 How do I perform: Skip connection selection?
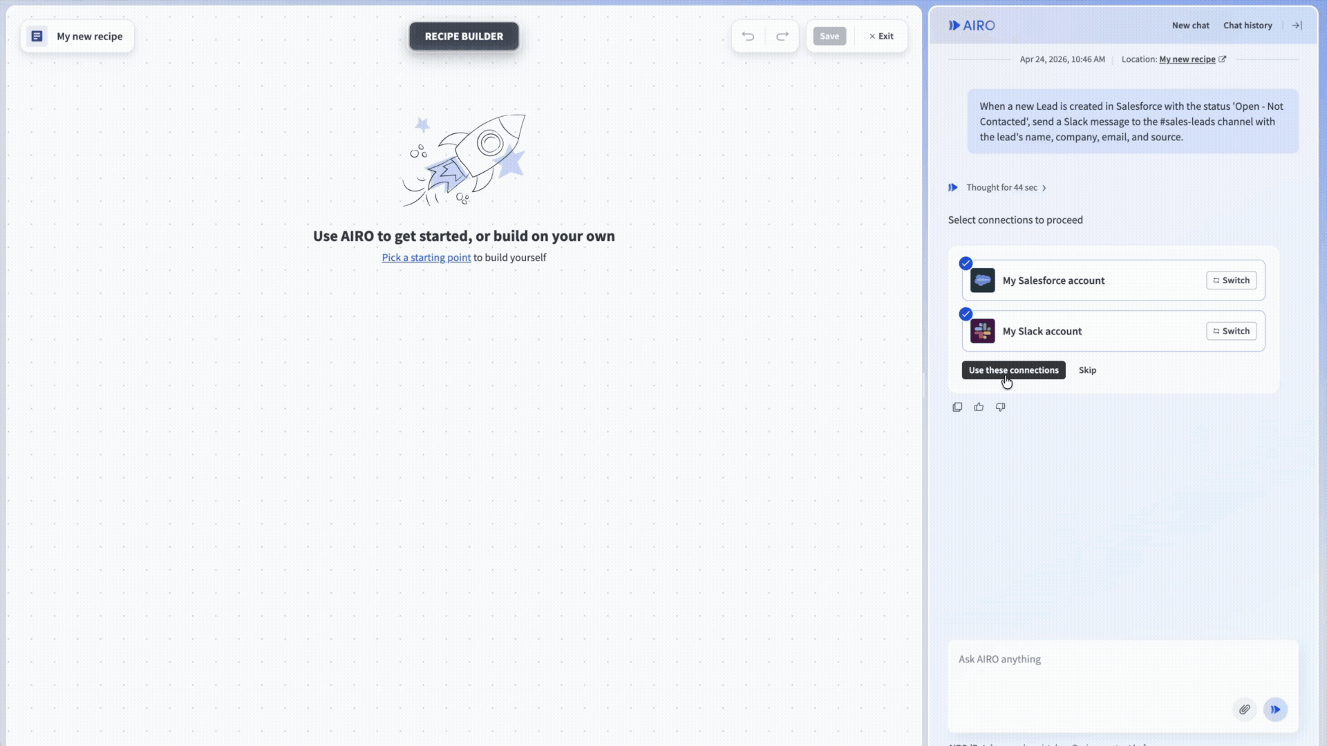coord(1087,370)
